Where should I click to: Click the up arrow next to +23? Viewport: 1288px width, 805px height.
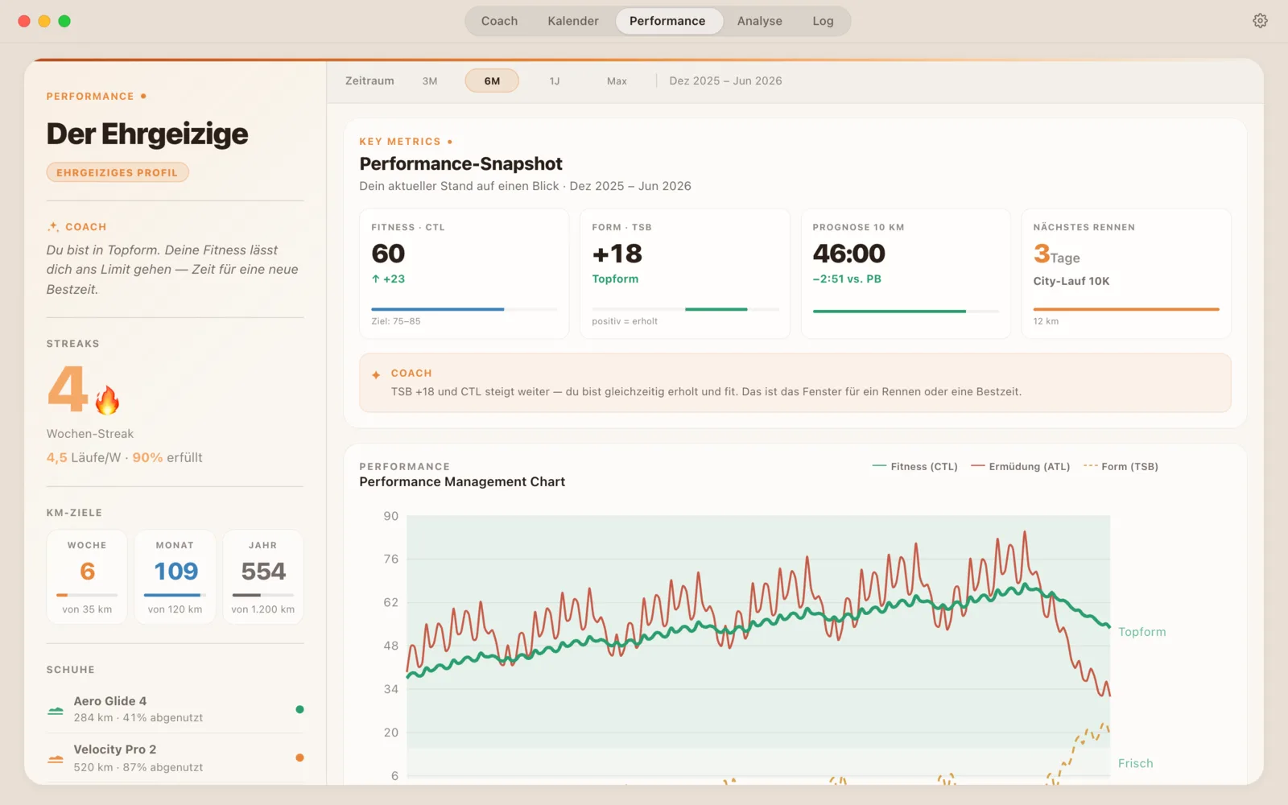(x=375, y=279)
